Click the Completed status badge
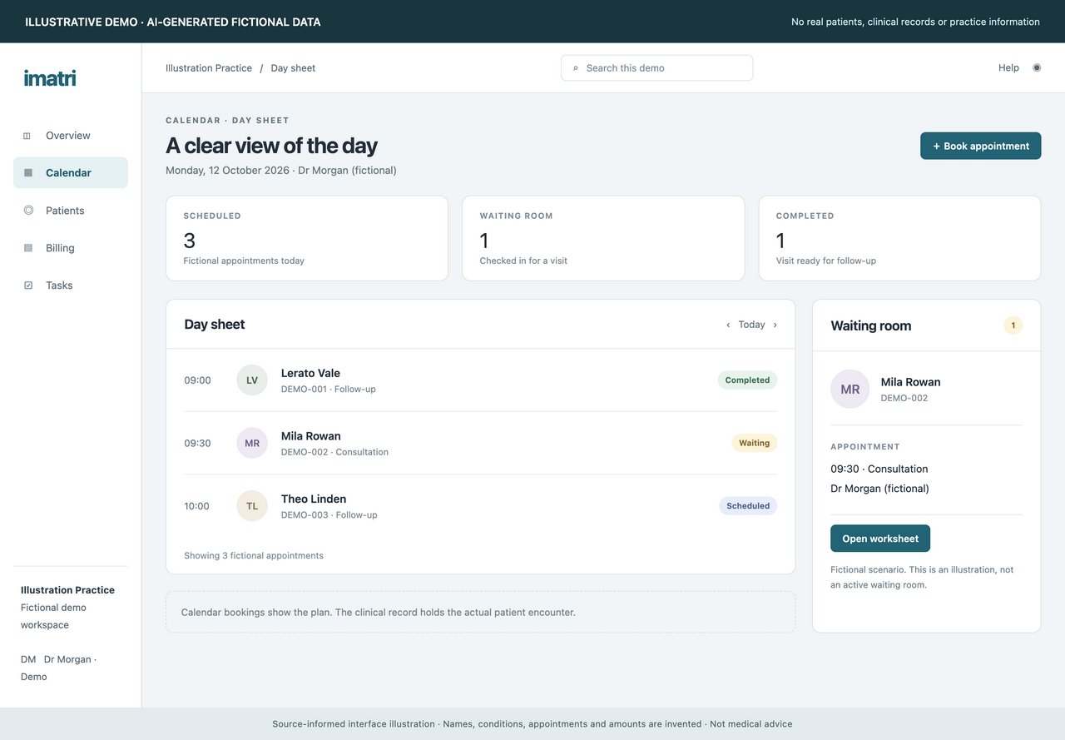Screen dimensions: 1065x740 coord(747,380)
